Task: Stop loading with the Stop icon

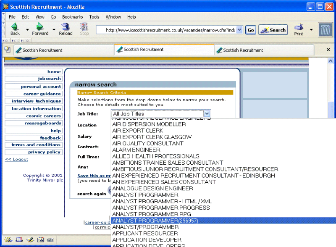Action: click(84, 29)
